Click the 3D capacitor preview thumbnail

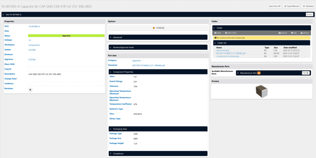point(261,90)
